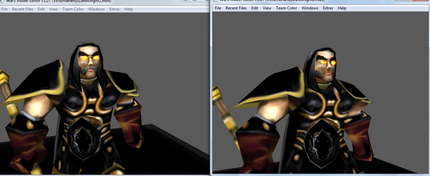
Task: Open View menu in left window
Action: [x=53, y=9]
